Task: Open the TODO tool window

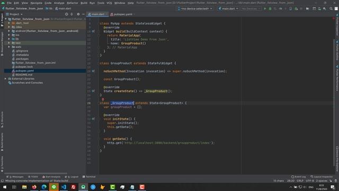Action: [x=33, y=177]
